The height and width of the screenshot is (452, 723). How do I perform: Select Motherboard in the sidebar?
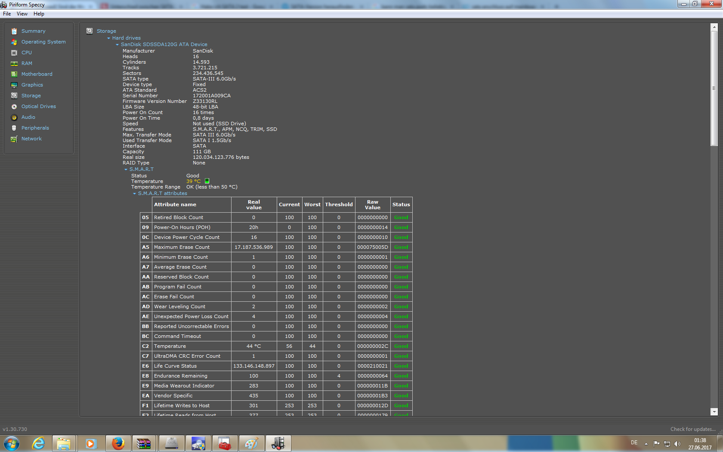pyautogui.click(x=37, y=74)
